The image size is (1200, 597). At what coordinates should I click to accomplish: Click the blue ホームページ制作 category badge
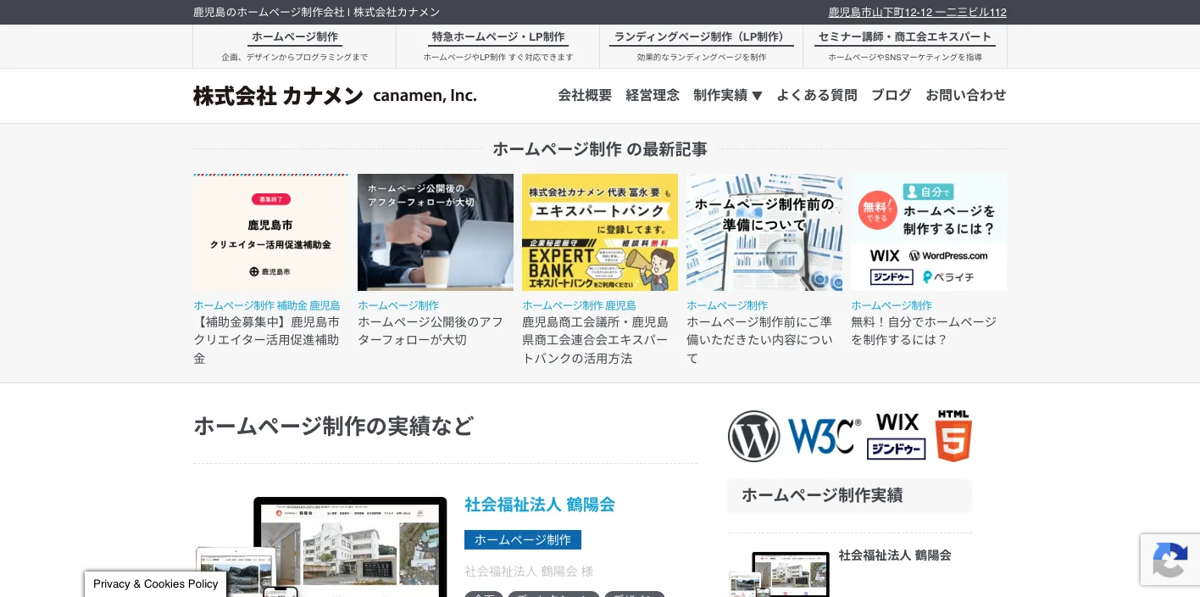pos(523,539)
